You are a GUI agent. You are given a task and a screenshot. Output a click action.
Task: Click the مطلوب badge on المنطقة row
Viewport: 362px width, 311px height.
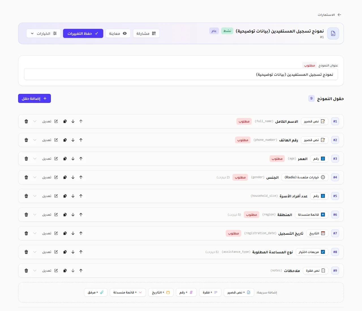251,215
